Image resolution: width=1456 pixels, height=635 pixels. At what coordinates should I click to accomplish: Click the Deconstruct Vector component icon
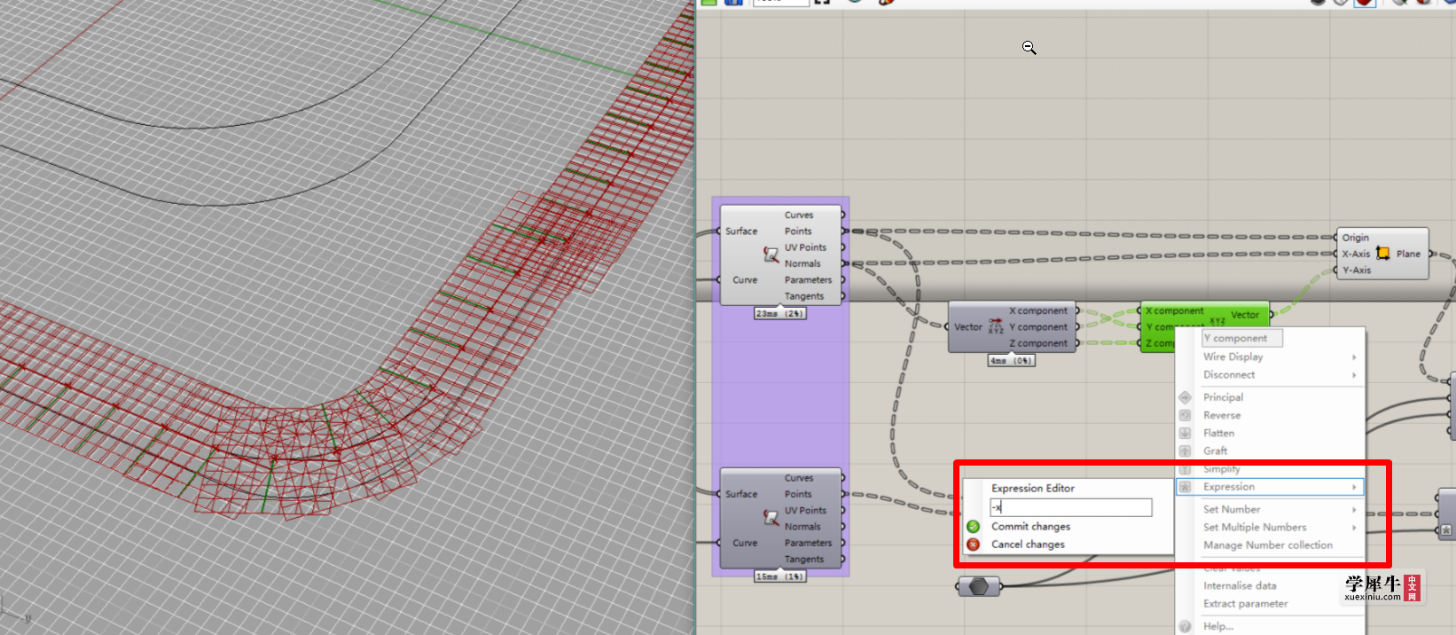pyautogui.click(x=996, y=326)
